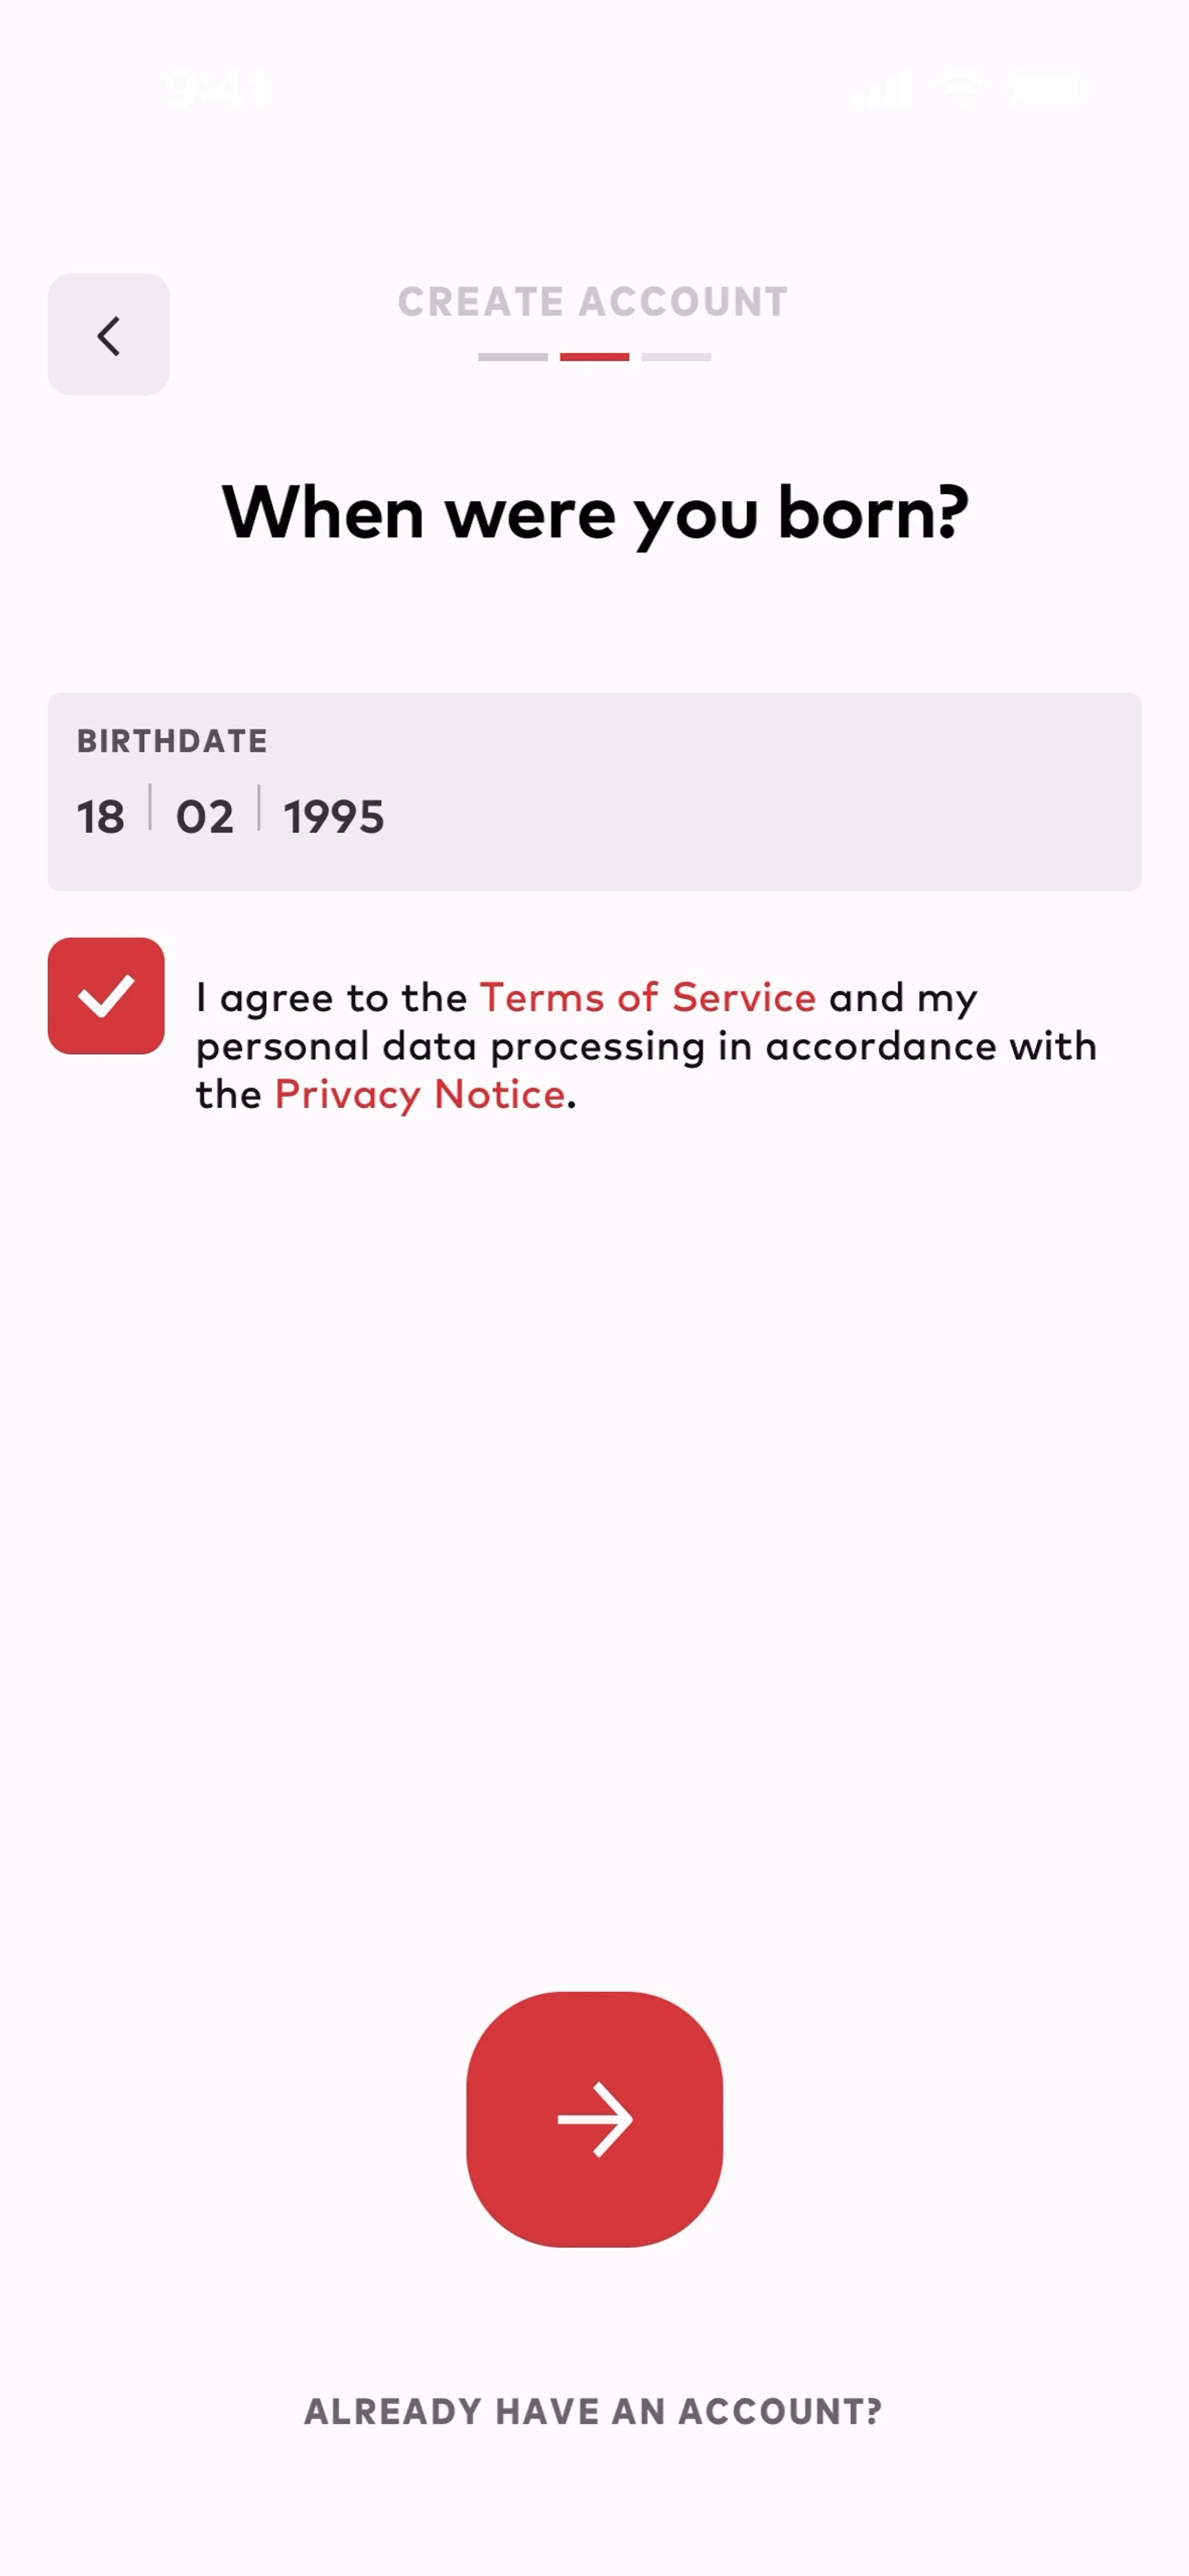Click the BIRTHDATE field label
The width and height of the screenshot is (1189, 2576).
[x=172, y=741]
